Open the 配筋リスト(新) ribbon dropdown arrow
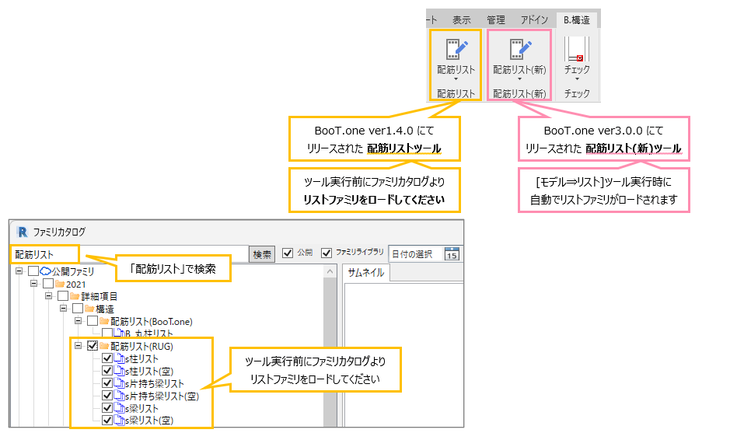This screenshot has width=751, height=433. [519, 79]
